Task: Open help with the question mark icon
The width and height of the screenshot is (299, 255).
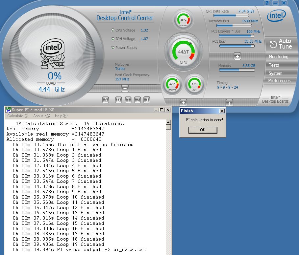Action: (x=267, y=3)
